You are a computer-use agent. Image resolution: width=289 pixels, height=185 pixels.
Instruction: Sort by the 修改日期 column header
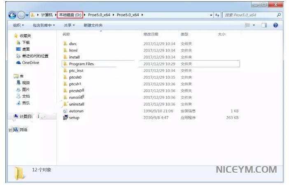[x=150, y=34]
